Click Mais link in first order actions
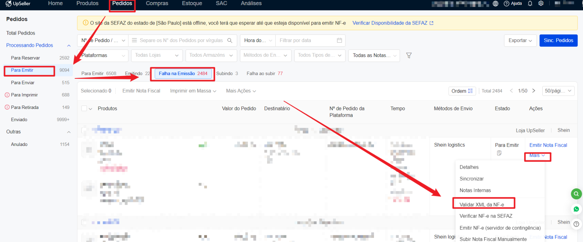Viewport: 583px width, 242px height. 537,155
